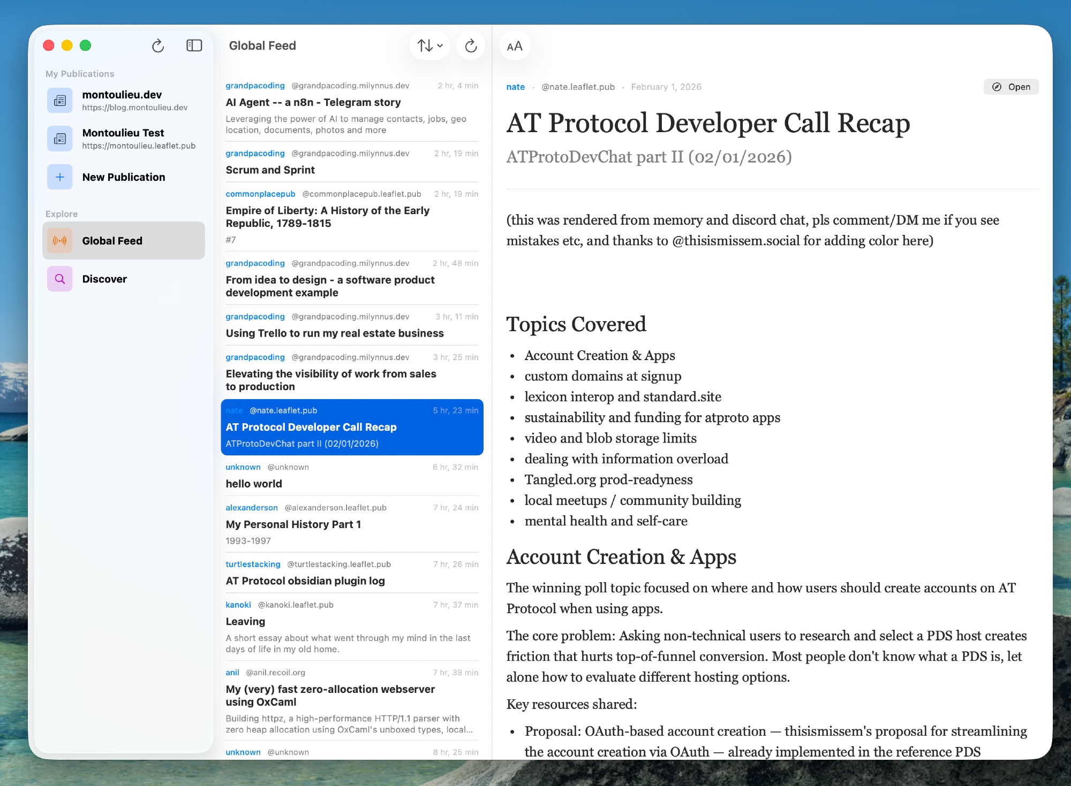Open the text size AA settings
Screen dimensions: 1071x786
[514, 47]
